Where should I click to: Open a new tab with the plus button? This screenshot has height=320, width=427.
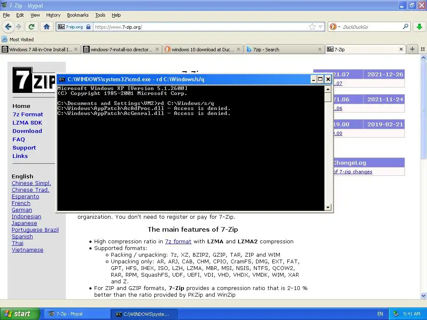(412, 49)
